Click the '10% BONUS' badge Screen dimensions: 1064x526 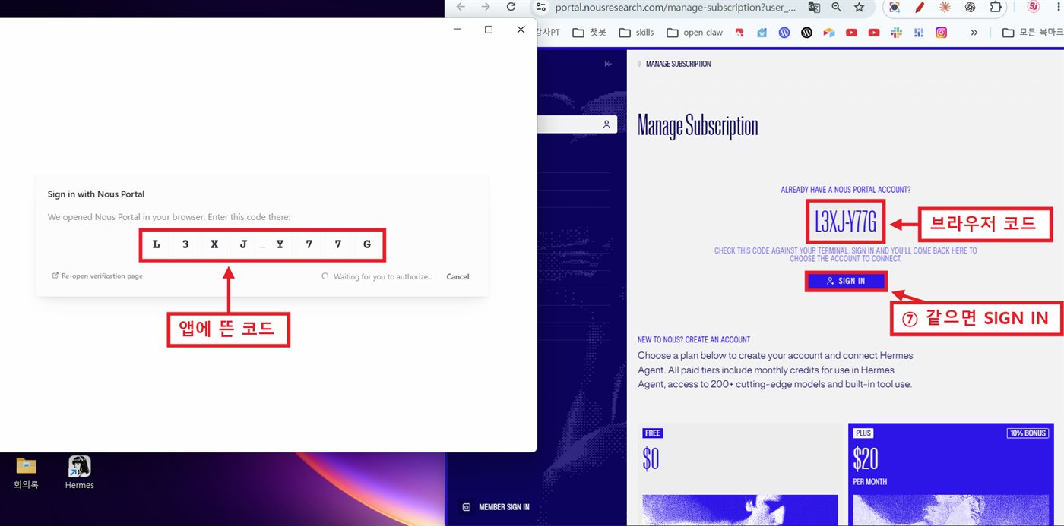[x=1027, y=433]
